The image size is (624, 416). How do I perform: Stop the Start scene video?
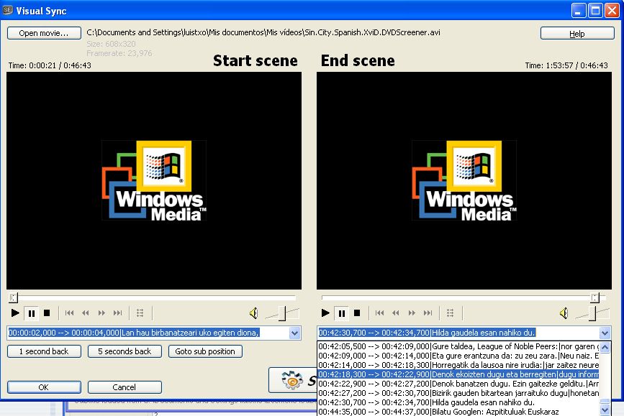47,313
